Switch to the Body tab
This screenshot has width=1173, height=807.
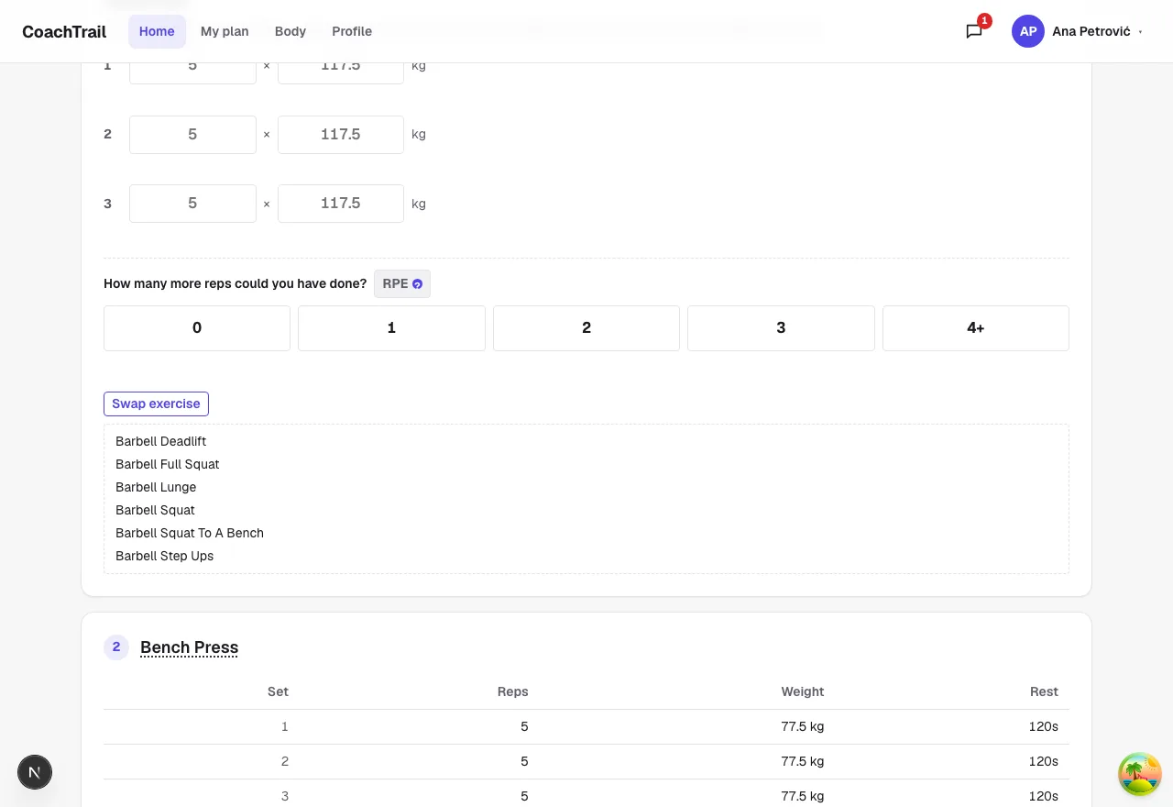(x=291, y=31)
